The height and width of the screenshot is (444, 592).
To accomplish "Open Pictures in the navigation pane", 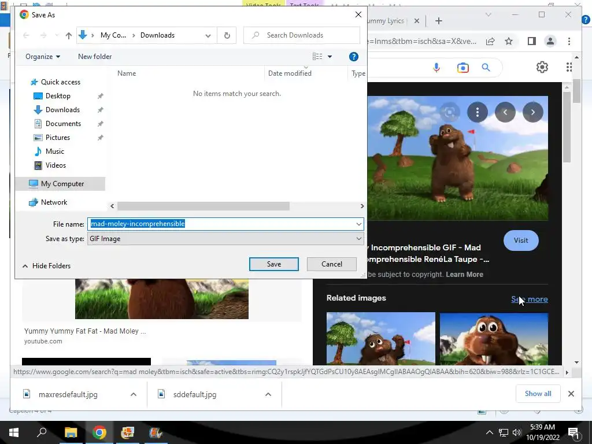I will point(58,138).
